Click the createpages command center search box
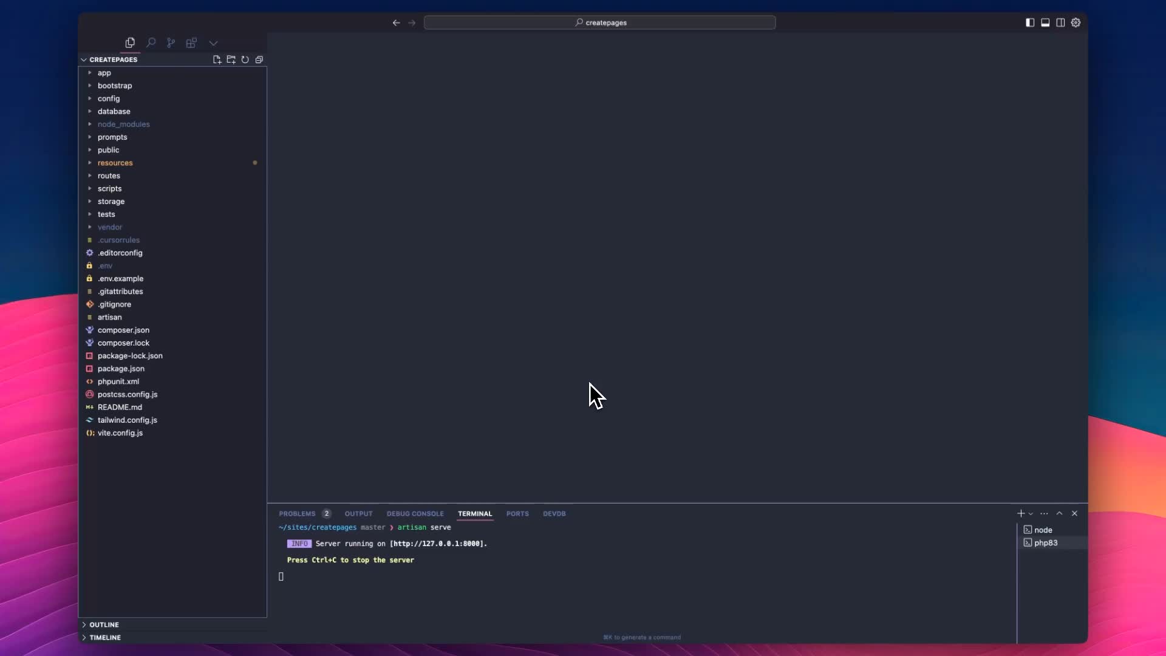 coord(599,22)
